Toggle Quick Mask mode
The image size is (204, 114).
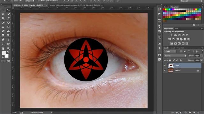click(3, 61)
